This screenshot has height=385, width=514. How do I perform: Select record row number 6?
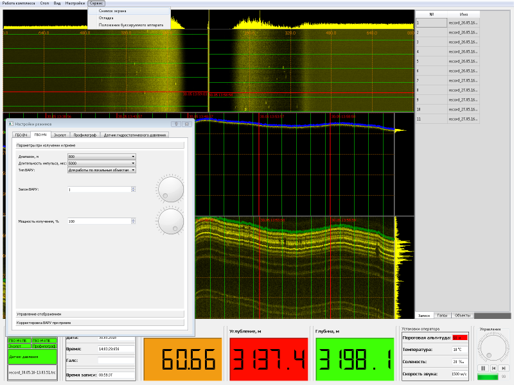click(x=448, y=71)
